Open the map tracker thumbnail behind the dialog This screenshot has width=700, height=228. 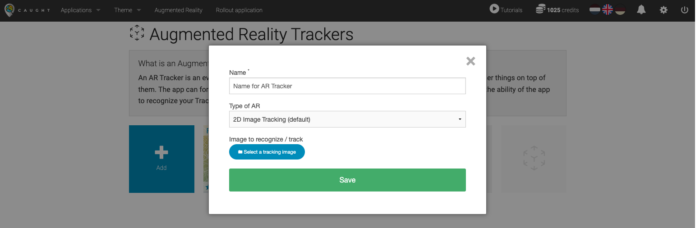pyautogui.click(x=206, y=159)
